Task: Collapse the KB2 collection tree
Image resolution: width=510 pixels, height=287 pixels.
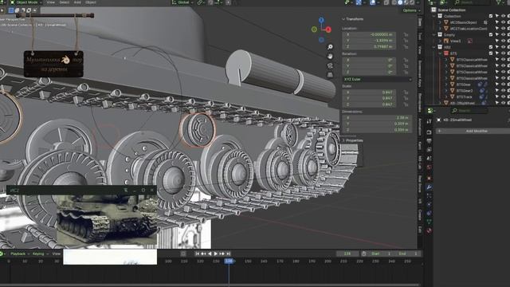Action: 433,47
